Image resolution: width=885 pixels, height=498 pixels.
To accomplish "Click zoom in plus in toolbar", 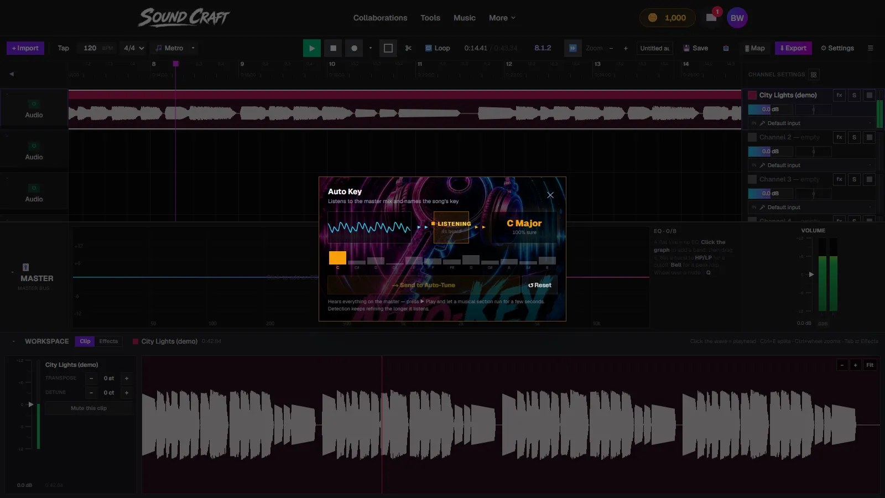I will [x=626, y=48].
